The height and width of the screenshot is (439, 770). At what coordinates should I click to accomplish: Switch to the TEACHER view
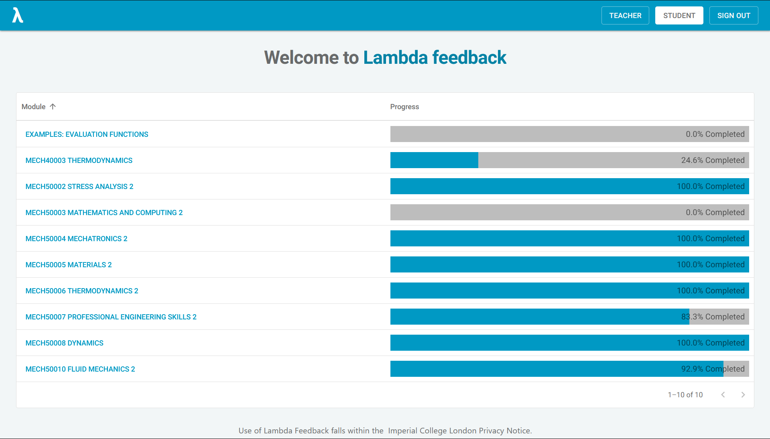pyautogui.click(x=625, y=15)
